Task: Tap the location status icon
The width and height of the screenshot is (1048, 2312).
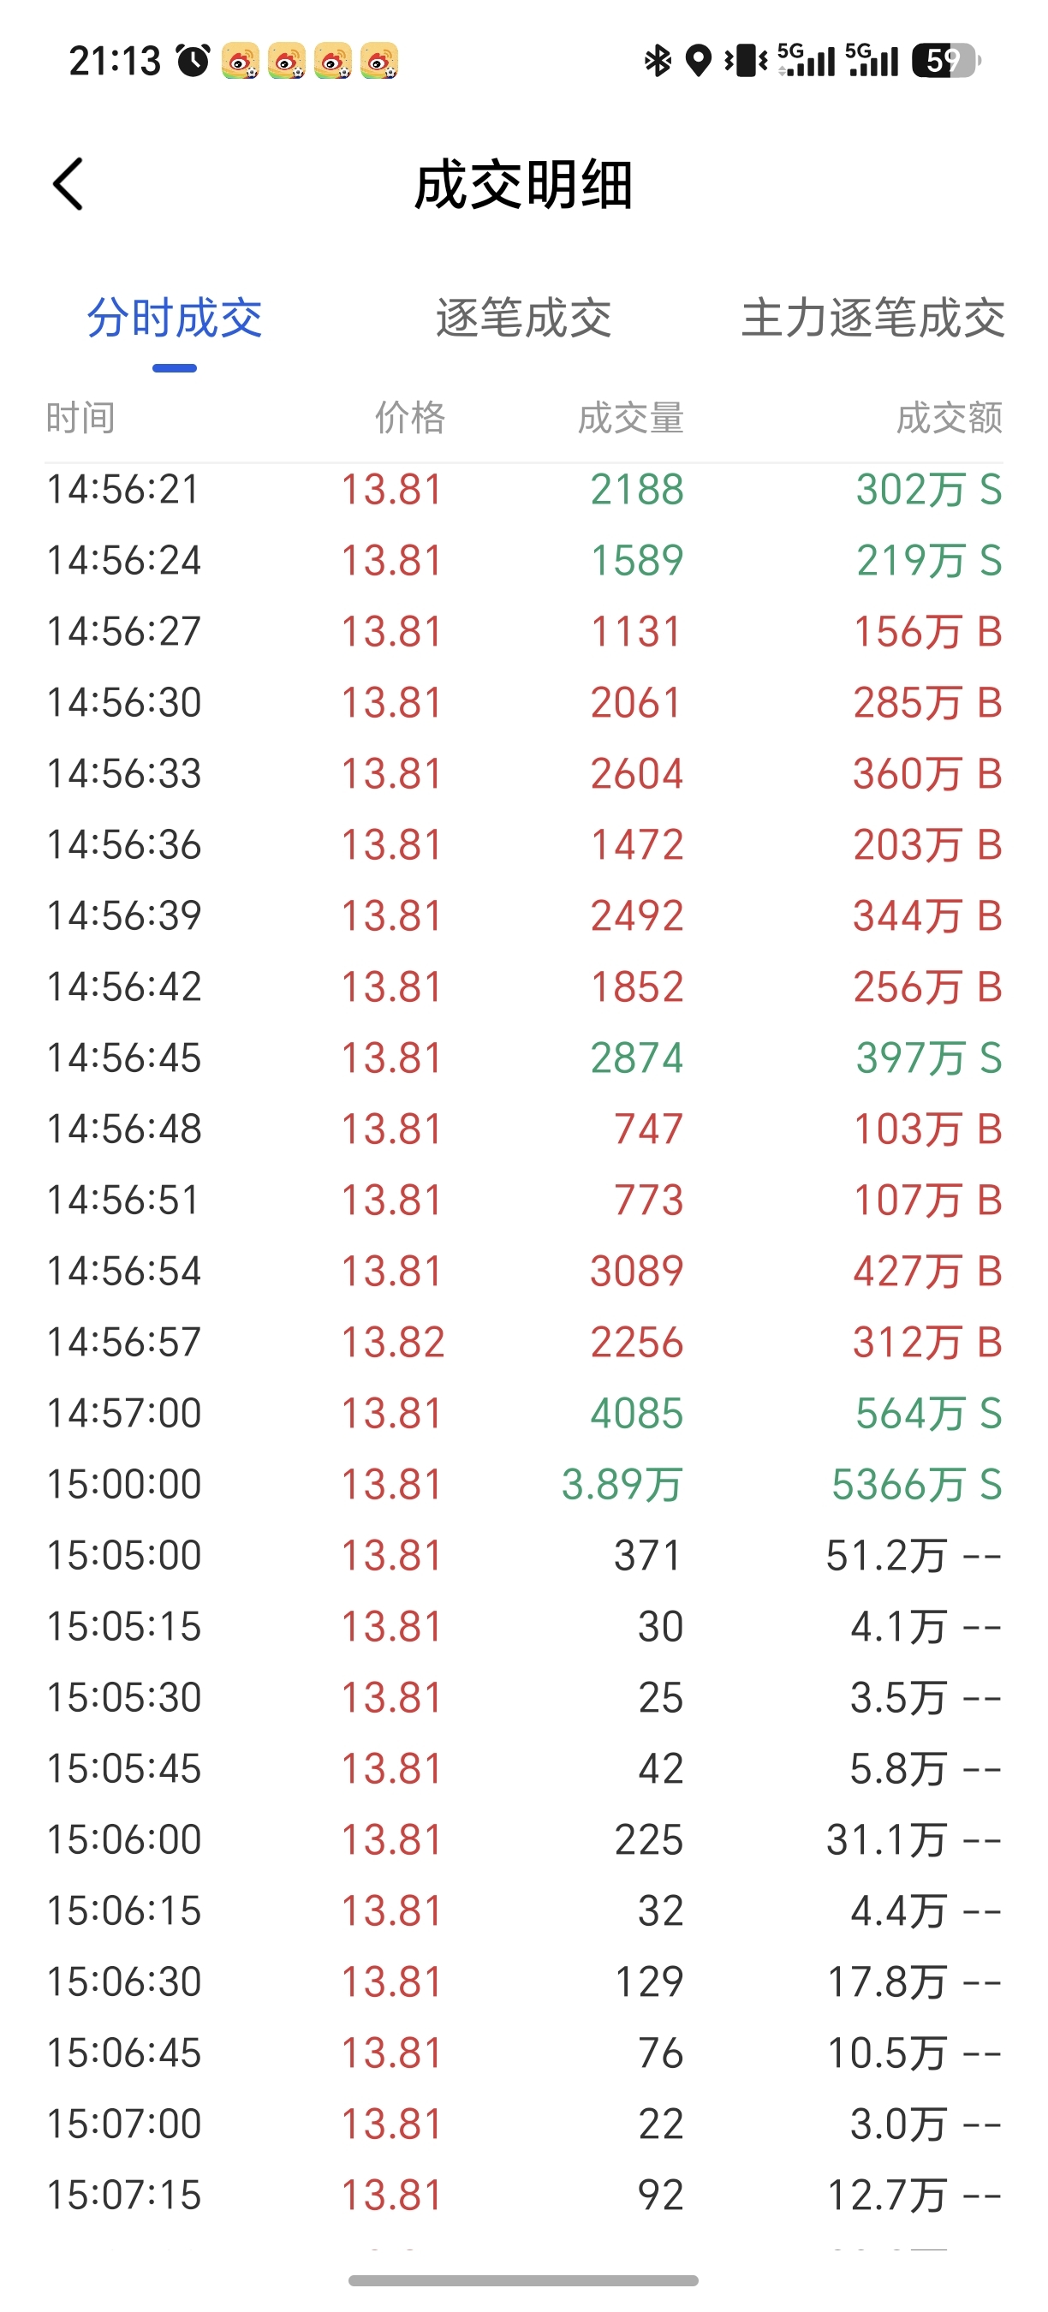Action: tap(698, 60)
